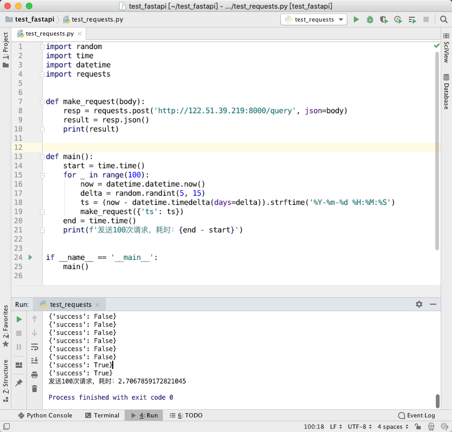Click the disabled stop icon in top toolbar

coord(426,19)
